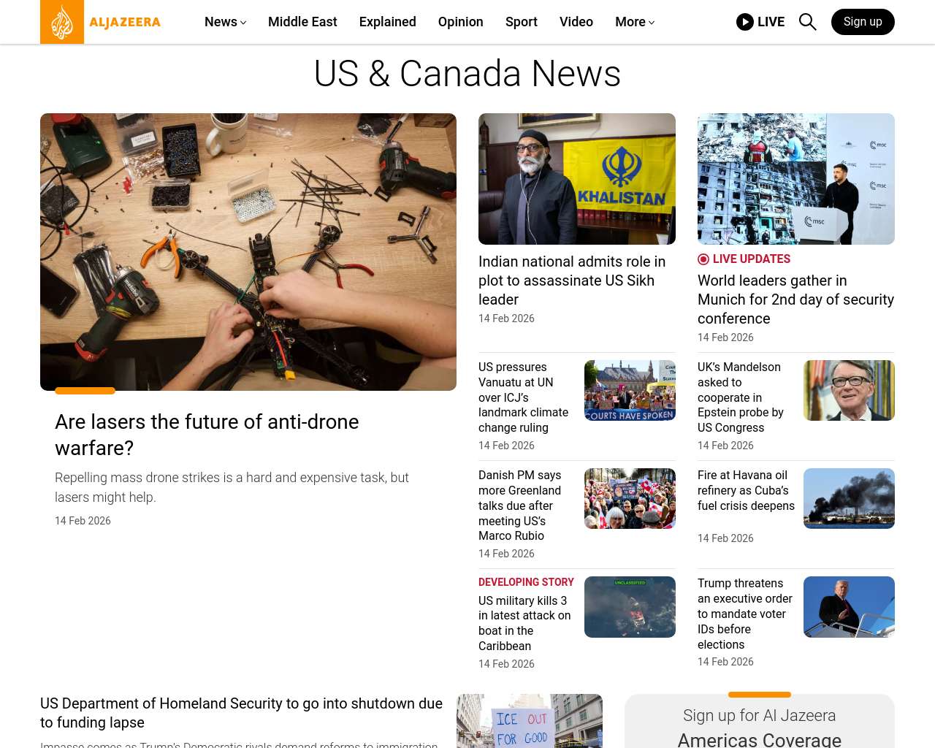
Task: Open the Middle East section
Action: point(302,22)
